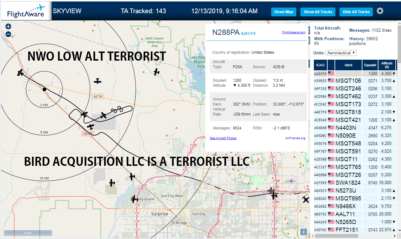
Task: Select the MSQT818 aircraft row
Action: click(355, 112)
